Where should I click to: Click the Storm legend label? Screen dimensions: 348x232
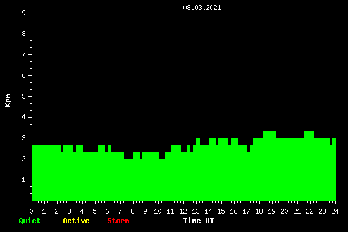pyautogui.click(x=118, y=221)
